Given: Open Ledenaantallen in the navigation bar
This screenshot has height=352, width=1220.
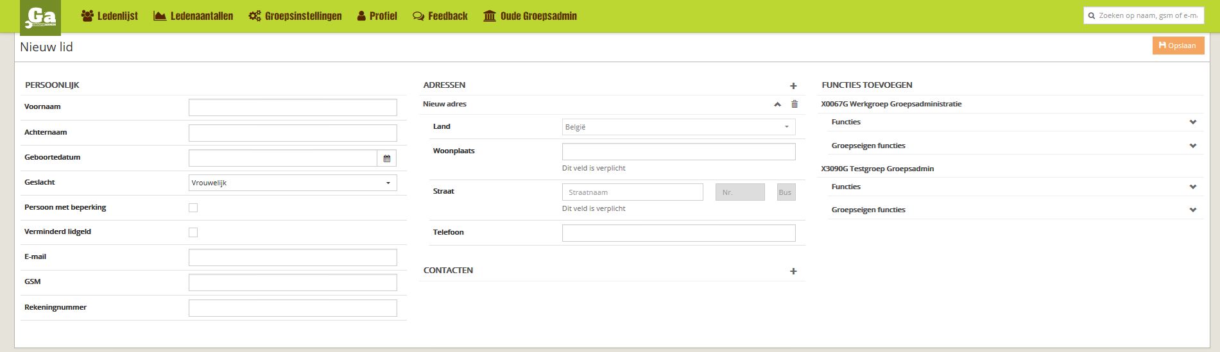Looking at the screenshot, I should pos(193,16).
